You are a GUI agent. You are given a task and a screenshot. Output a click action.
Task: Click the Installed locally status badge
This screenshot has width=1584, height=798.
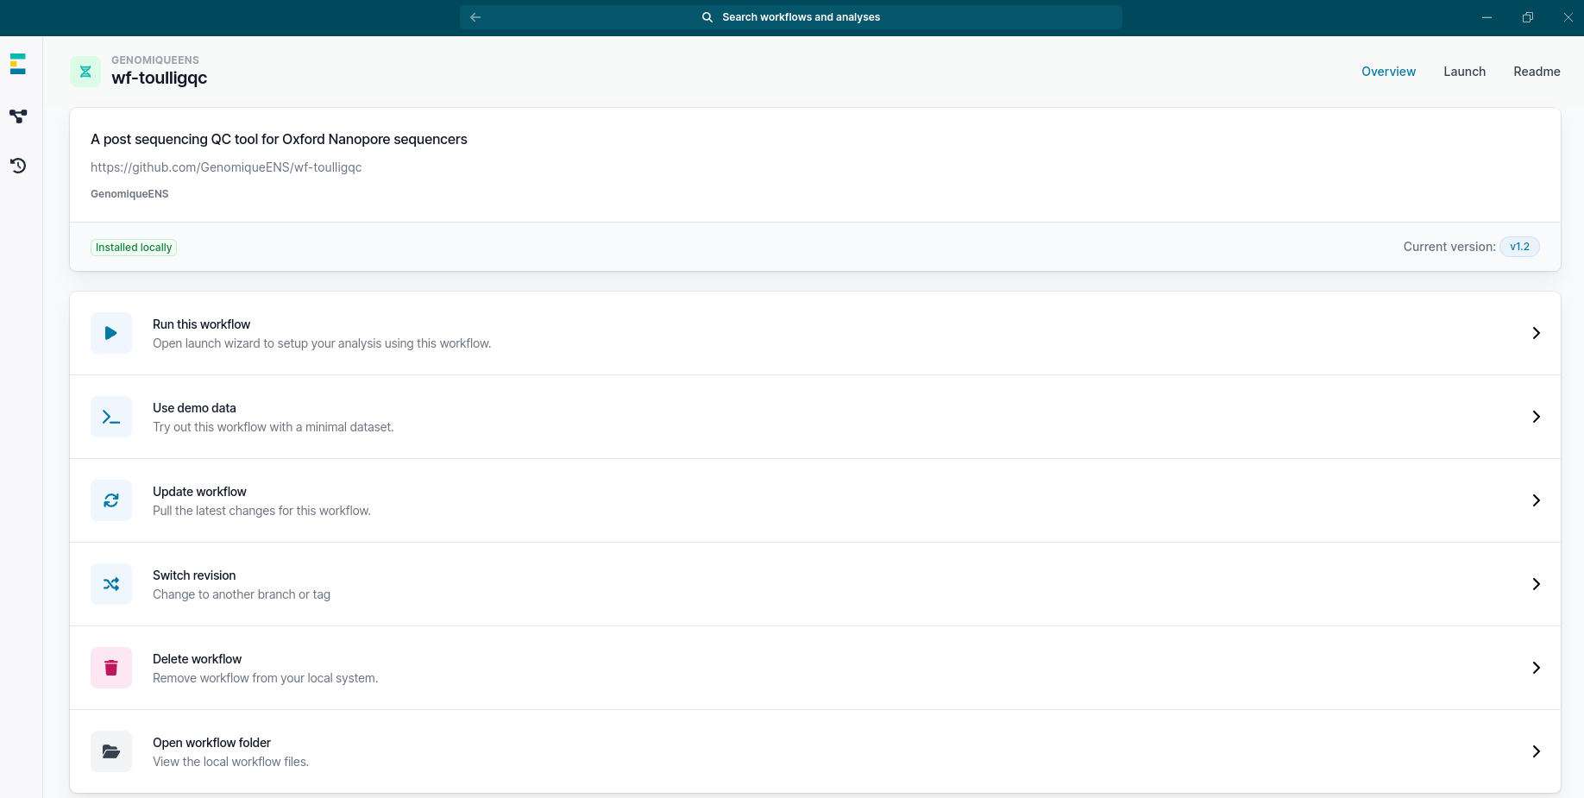pyautogui.click(x=134, y=248)
